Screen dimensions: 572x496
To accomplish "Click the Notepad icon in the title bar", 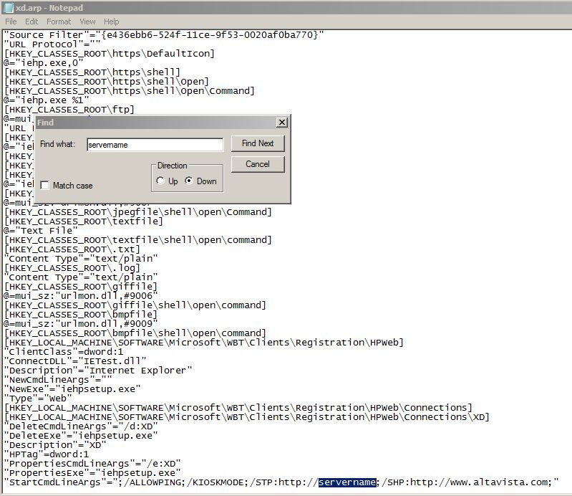I will (x=8, y=7).
